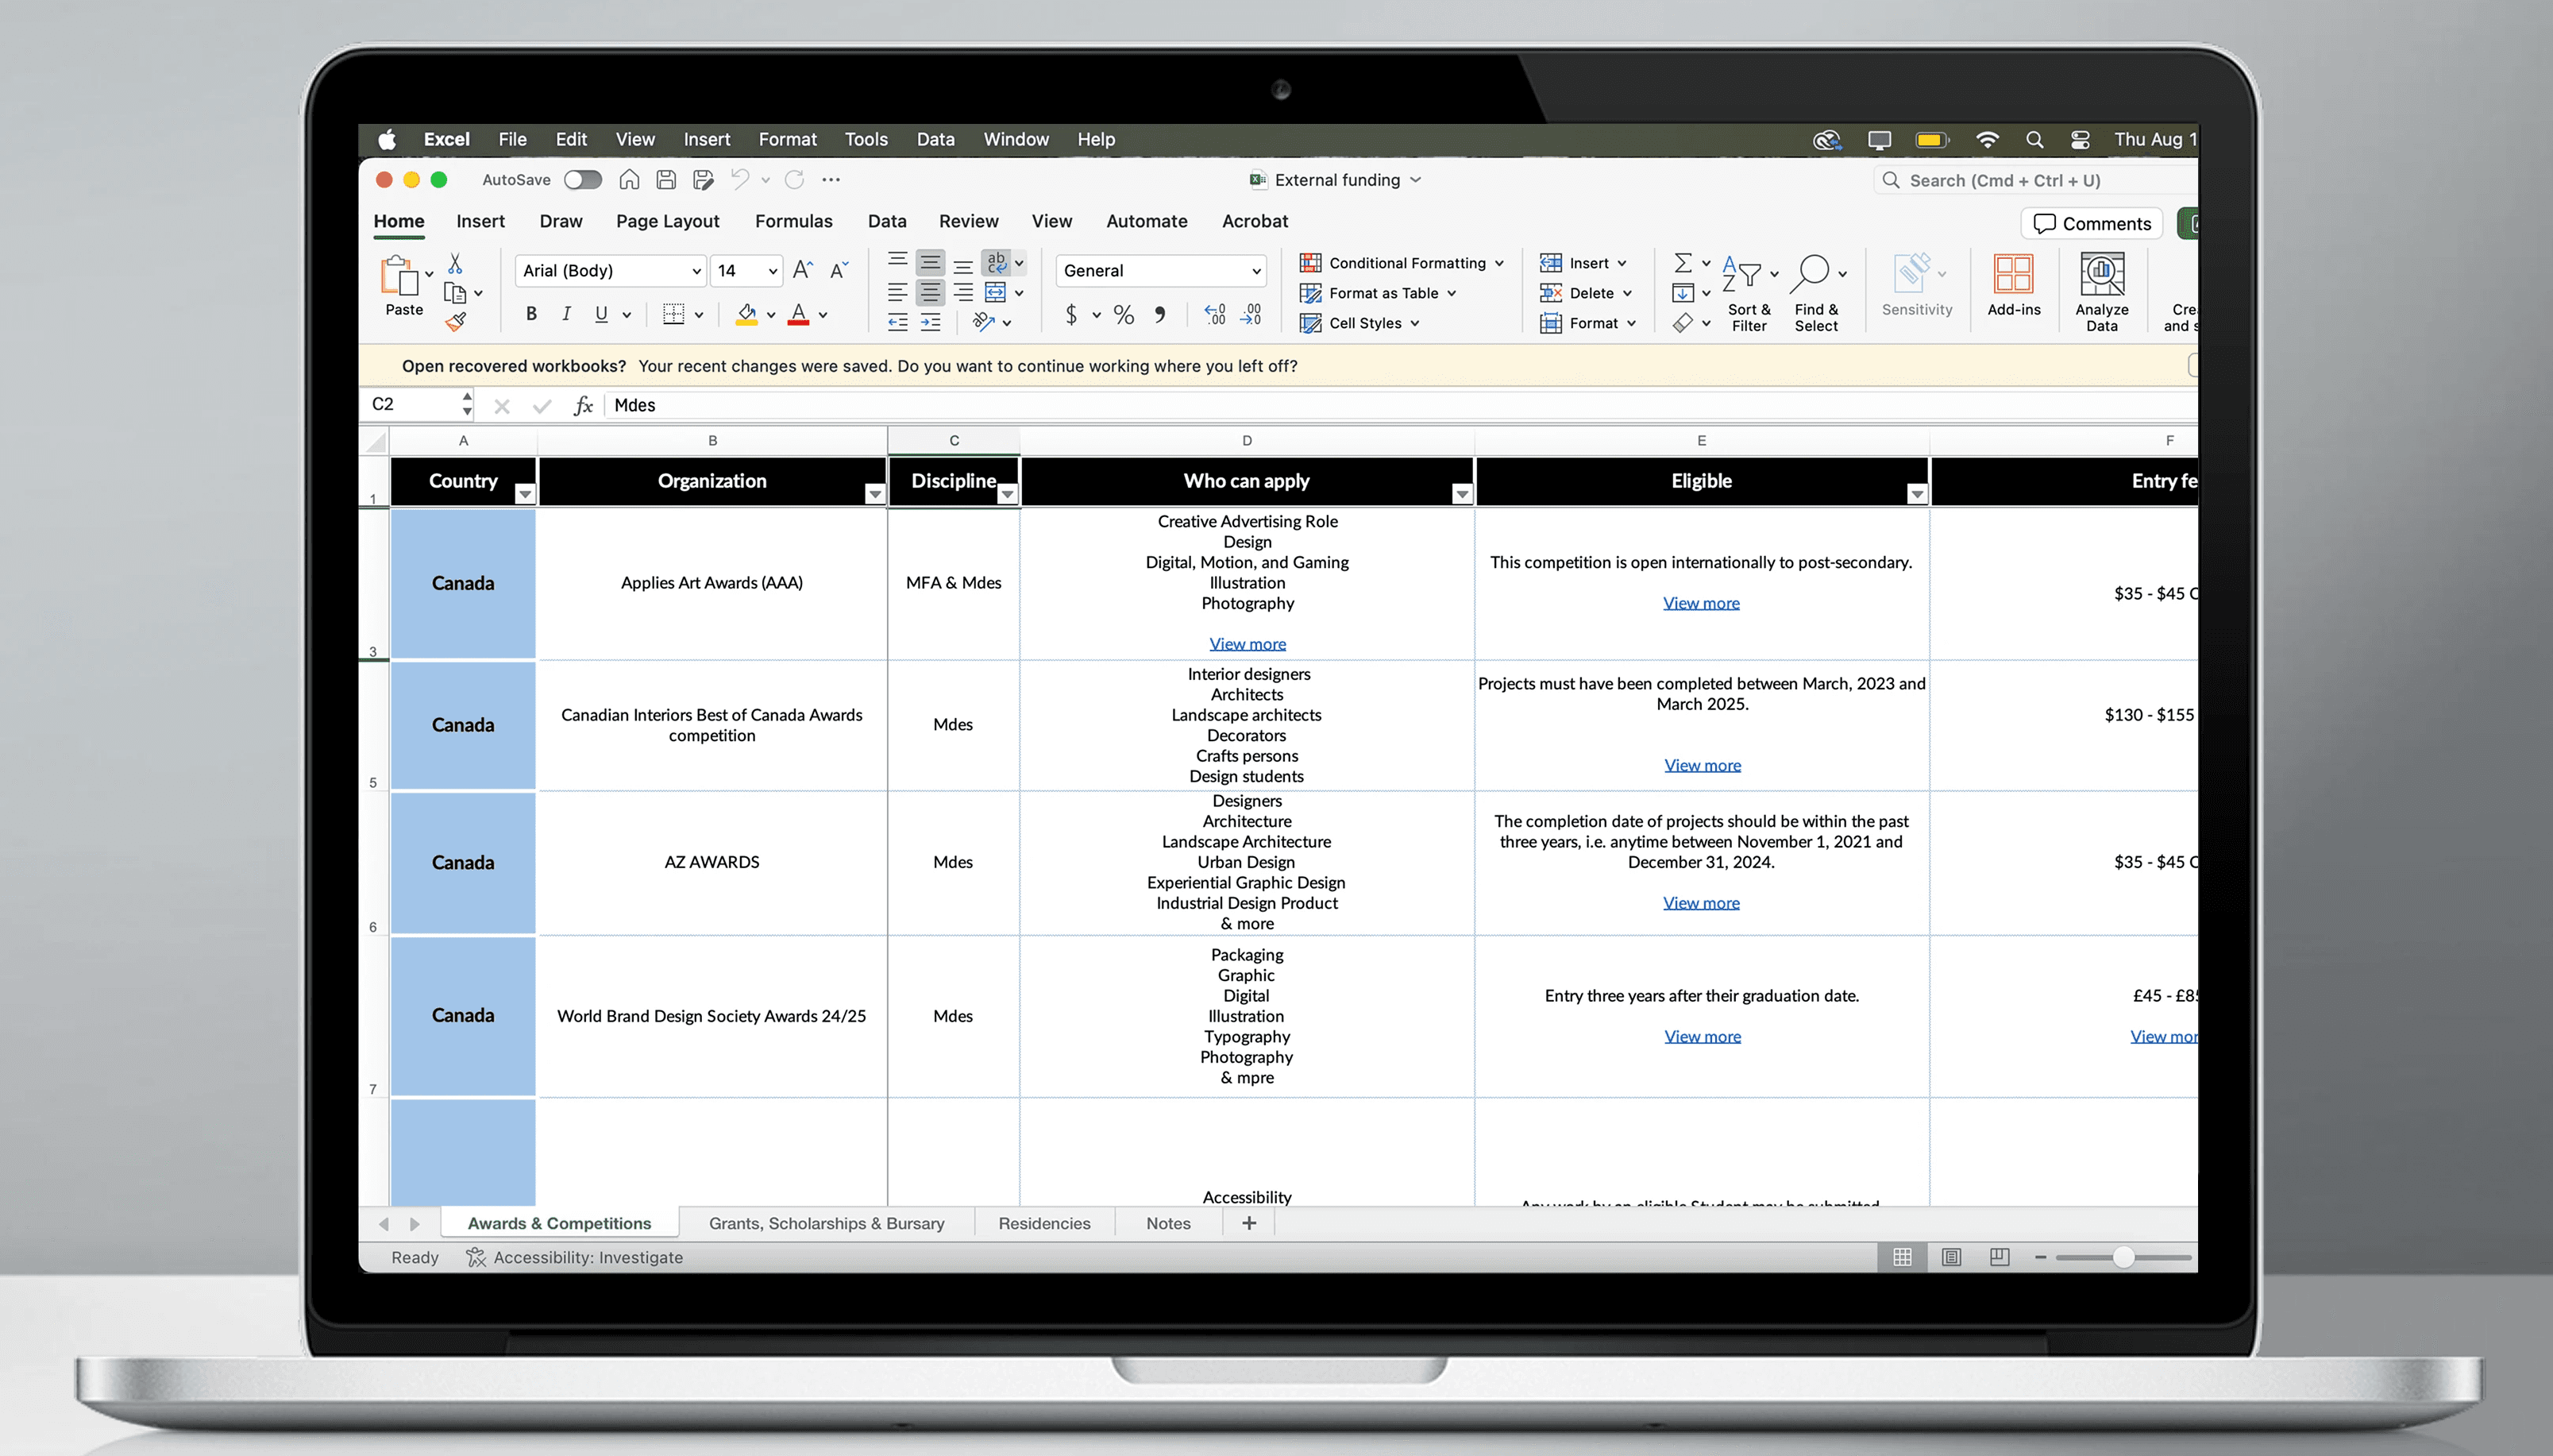Toggle the AutoSave switch
2553x1456 pixels.
(582, 180)
